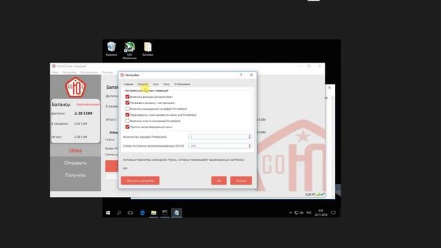Launch Microsoft Edge from the taskbar

click(143, 213)
